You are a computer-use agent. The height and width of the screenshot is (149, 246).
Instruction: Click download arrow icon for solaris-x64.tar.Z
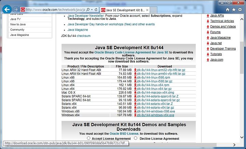click(x=135, y=104)
